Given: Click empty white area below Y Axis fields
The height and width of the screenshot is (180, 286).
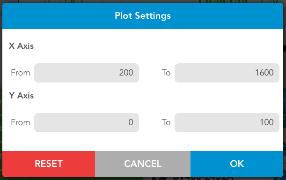Looking at the screenshot, I should (143, 142).
